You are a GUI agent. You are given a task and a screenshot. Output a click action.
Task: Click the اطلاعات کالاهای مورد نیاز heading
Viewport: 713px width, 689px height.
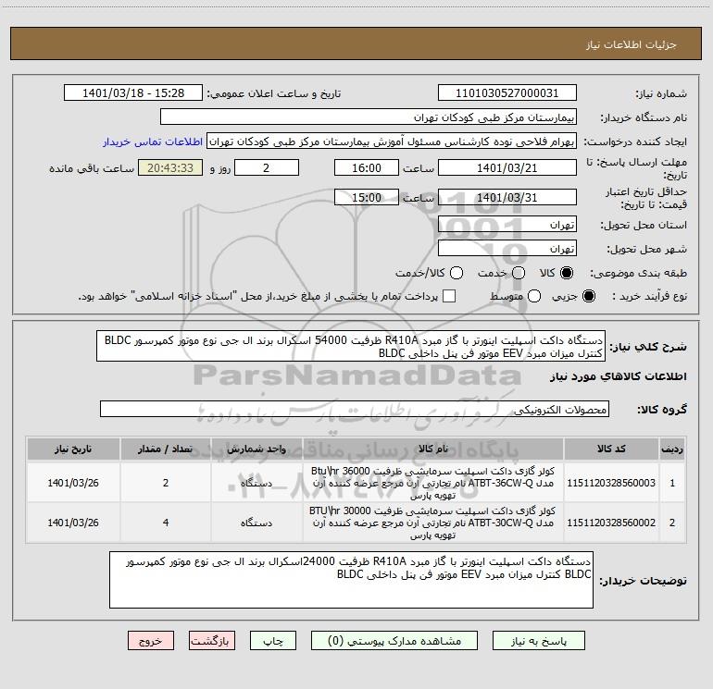pyautogui.click(x=619, y=376)
